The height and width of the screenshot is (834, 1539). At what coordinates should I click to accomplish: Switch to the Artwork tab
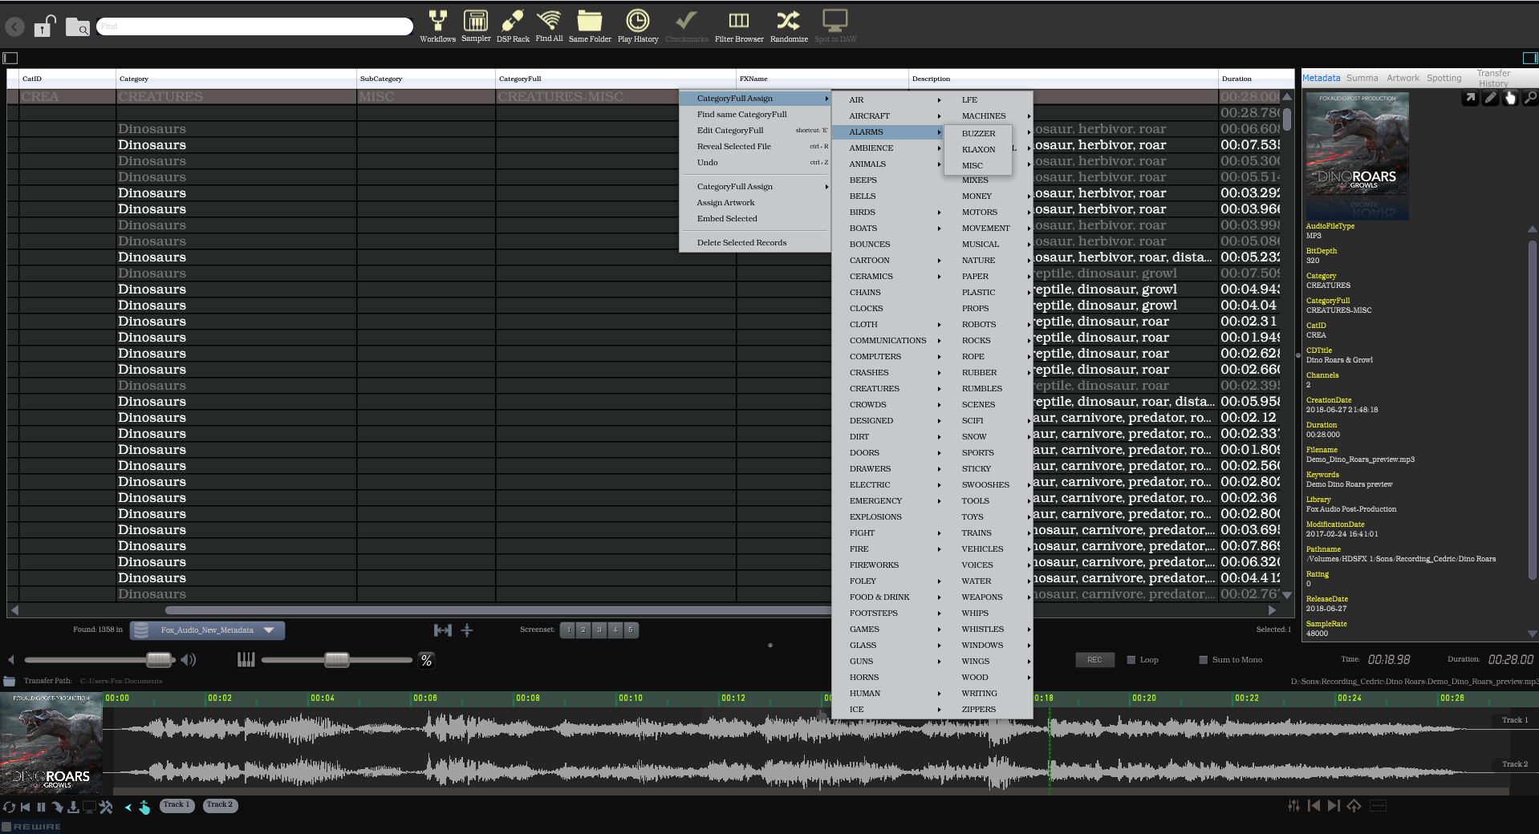1403,79
